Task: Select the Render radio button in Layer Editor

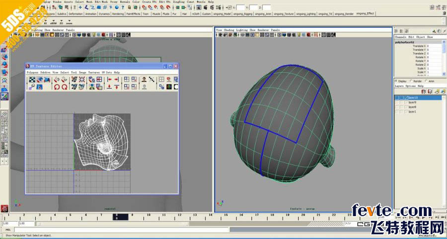Action: (410, 80)
